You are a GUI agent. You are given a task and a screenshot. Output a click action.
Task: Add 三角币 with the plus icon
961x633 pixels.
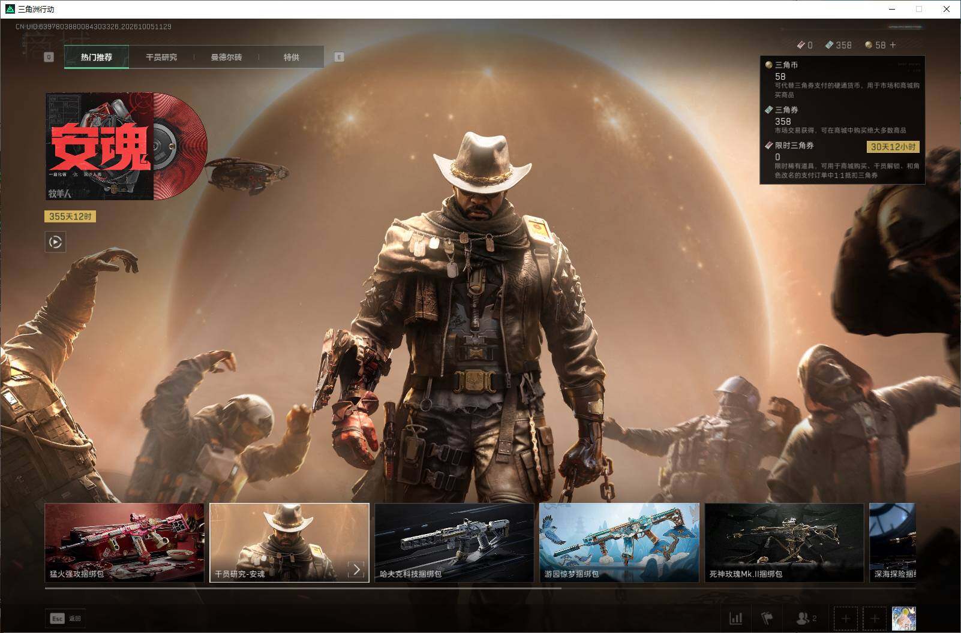pyautogui.click(x=893, y=45)
